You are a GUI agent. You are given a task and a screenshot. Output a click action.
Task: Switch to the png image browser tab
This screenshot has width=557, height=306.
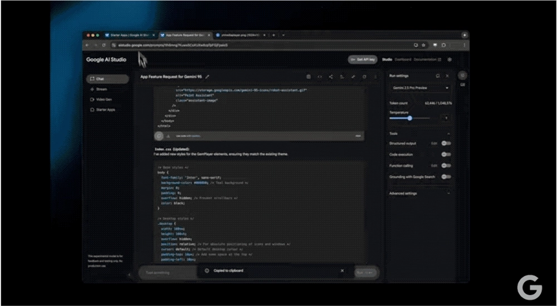pyautogui.click(x=240, y=35)
